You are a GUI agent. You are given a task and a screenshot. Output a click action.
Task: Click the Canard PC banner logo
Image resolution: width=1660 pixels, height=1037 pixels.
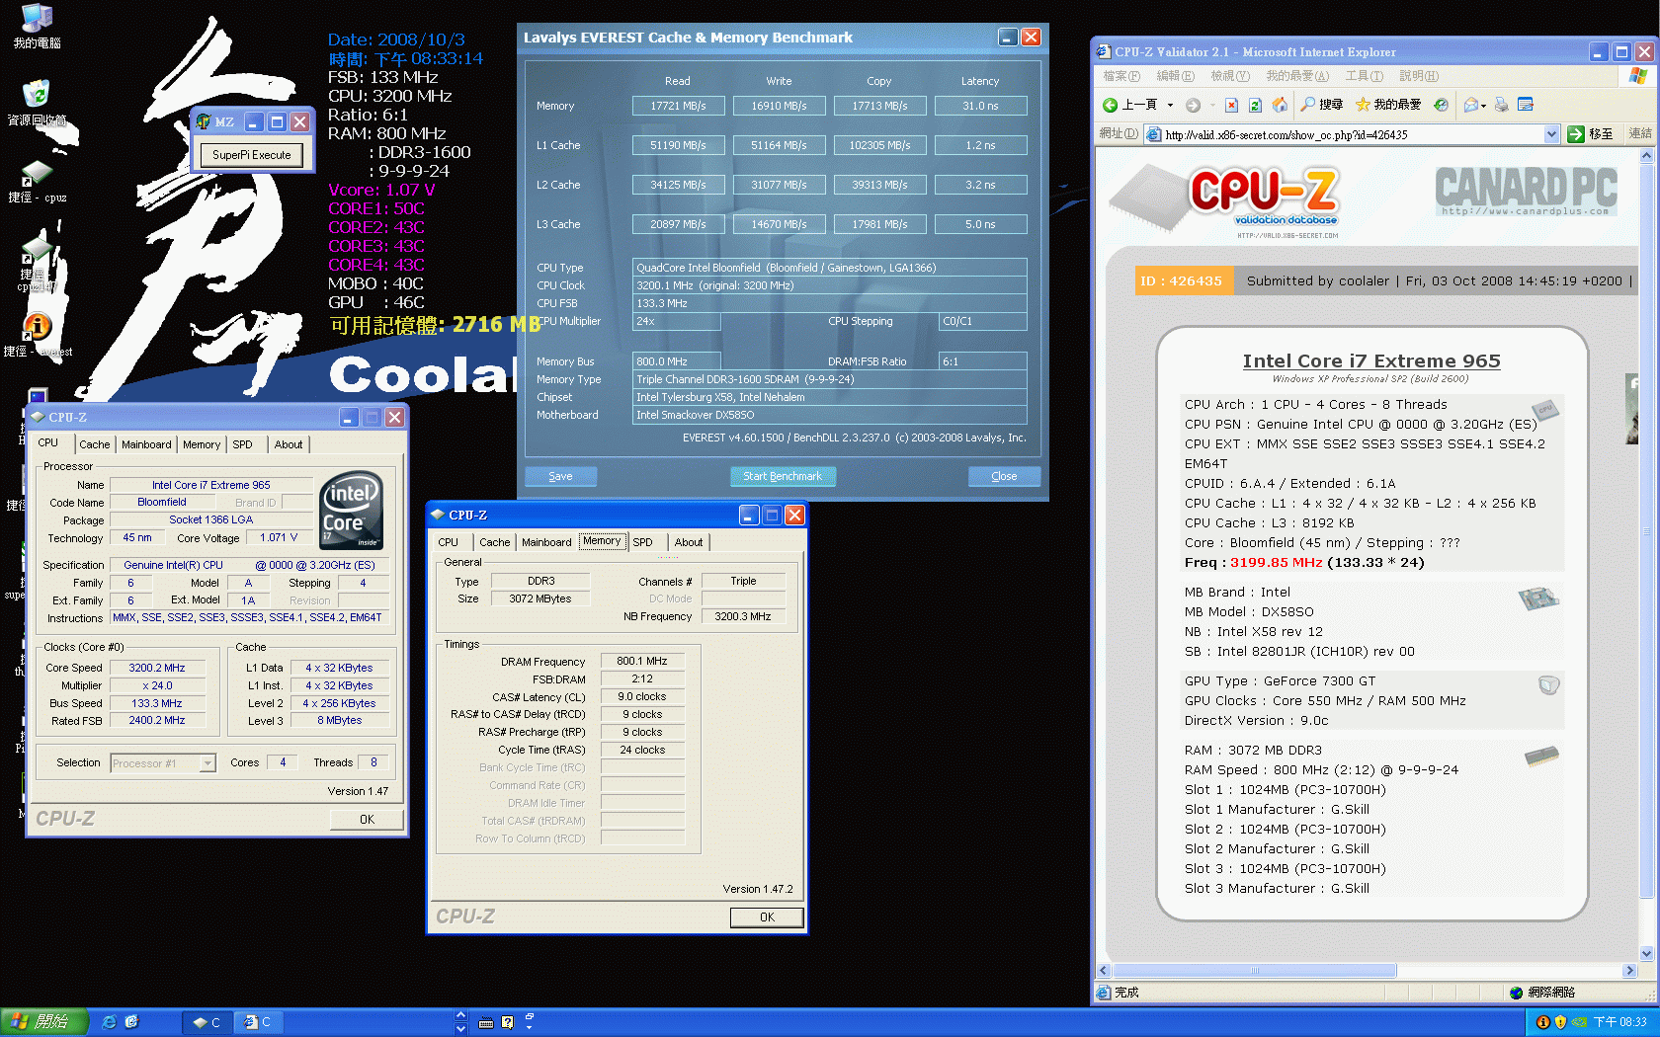point(1526,192)
